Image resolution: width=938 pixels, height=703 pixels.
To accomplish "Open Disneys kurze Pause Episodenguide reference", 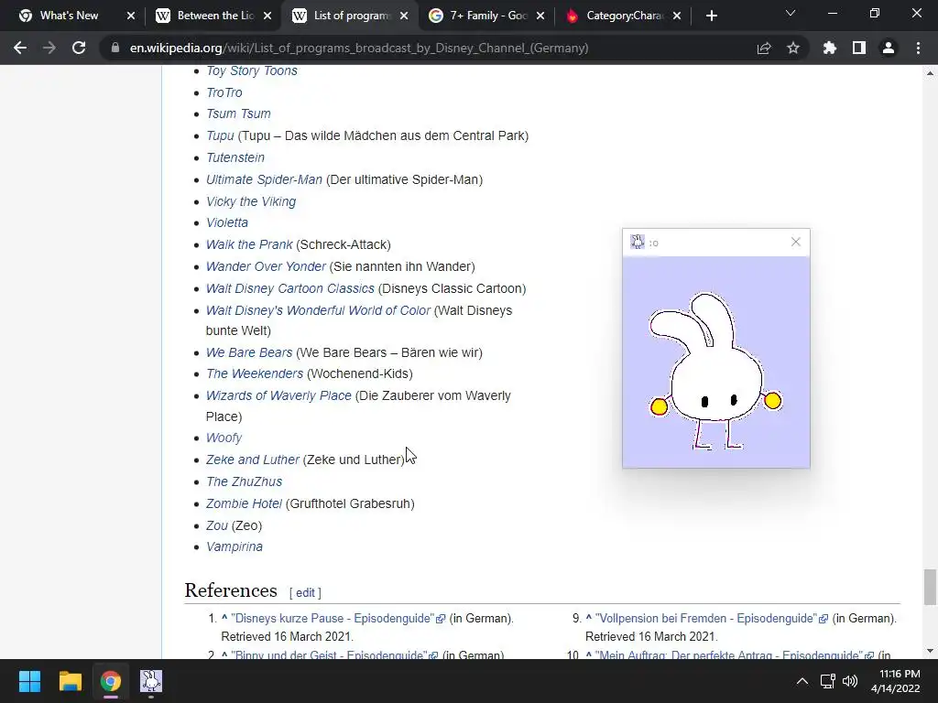I will (338, 618).
